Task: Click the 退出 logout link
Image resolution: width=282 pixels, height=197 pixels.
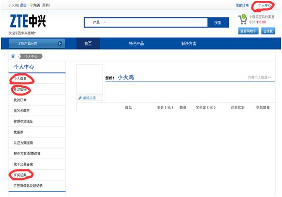Action: point(23,6)
